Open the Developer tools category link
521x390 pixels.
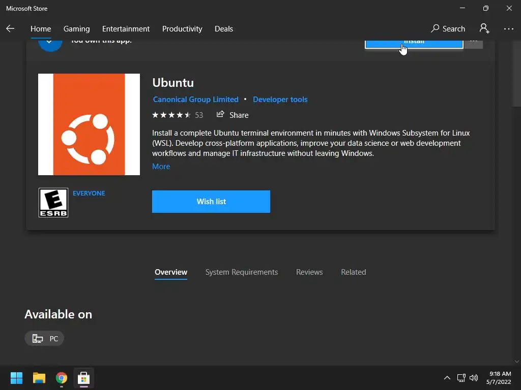click(x=280, y=100)
